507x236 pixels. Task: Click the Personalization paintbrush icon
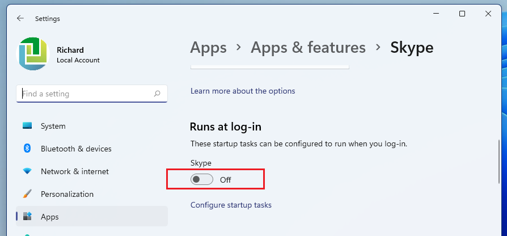pos(27,194)
